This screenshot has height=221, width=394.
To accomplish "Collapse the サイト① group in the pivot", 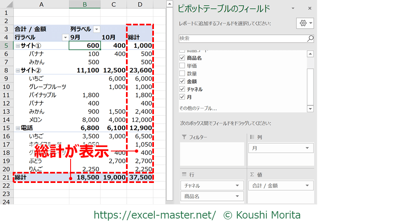I will click(18, 46).
